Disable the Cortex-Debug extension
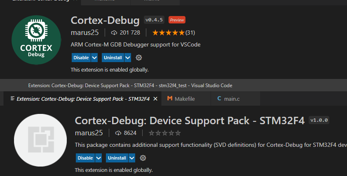 pyautogui.click(x=81, y=58)
